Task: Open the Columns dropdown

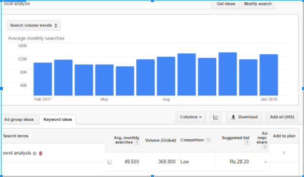Action: 191,117
